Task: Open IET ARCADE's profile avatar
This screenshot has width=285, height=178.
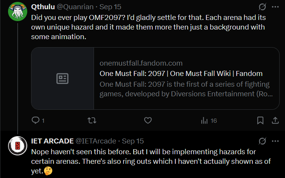Action: [x=16, y=145]
